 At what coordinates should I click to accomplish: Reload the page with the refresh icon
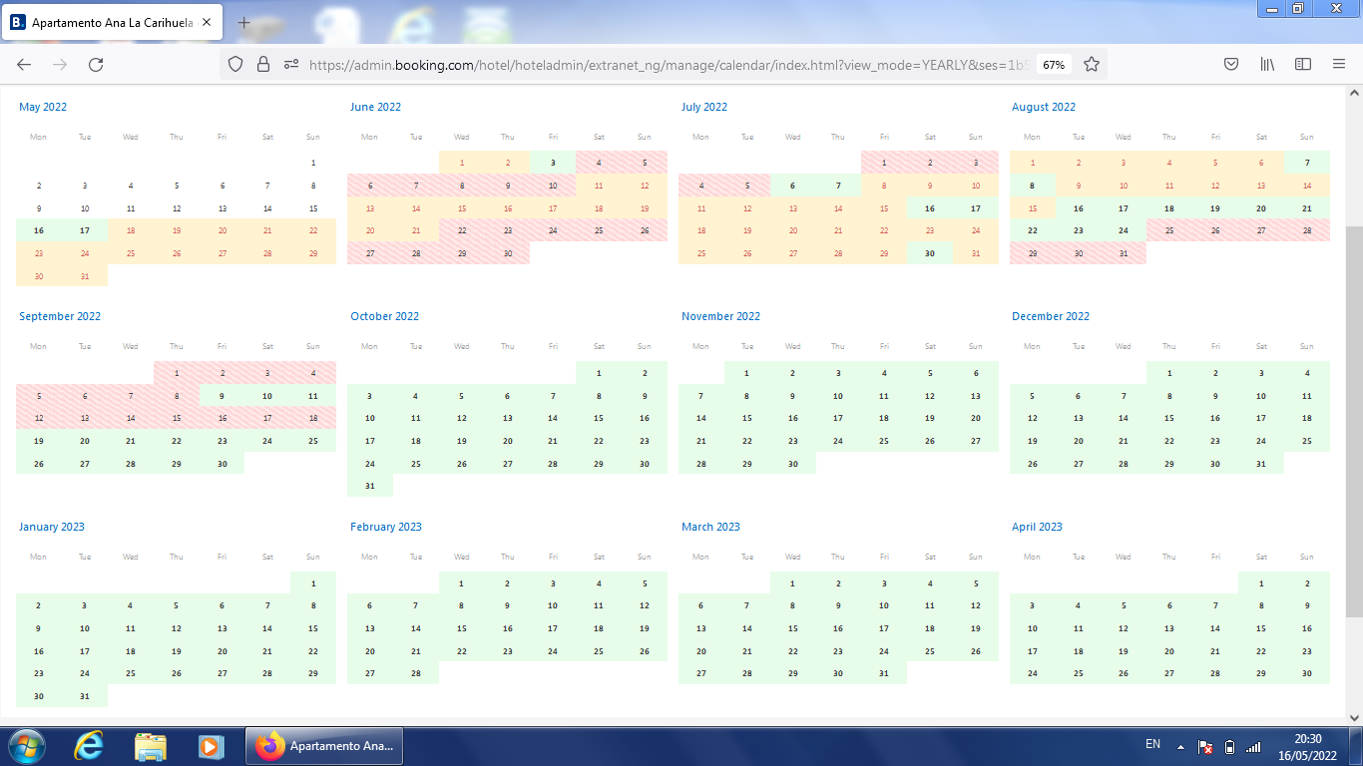(x=96, y=64)
